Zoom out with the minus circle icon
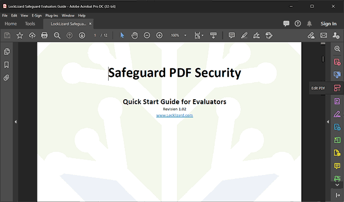The width and height of the screenshot is (344, 202). pos(147,35)
